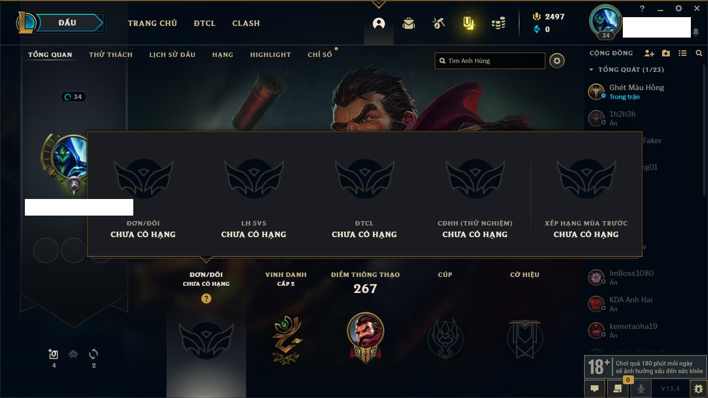Click the add friend icon
Image resolution: width=708 pixels, height=398 pixels.
pyautogui.click(x=649, y=53)
